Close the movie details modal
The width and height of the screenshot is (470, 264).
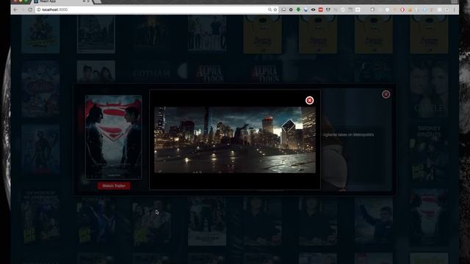pyautogui.click(x=386, y=95)
